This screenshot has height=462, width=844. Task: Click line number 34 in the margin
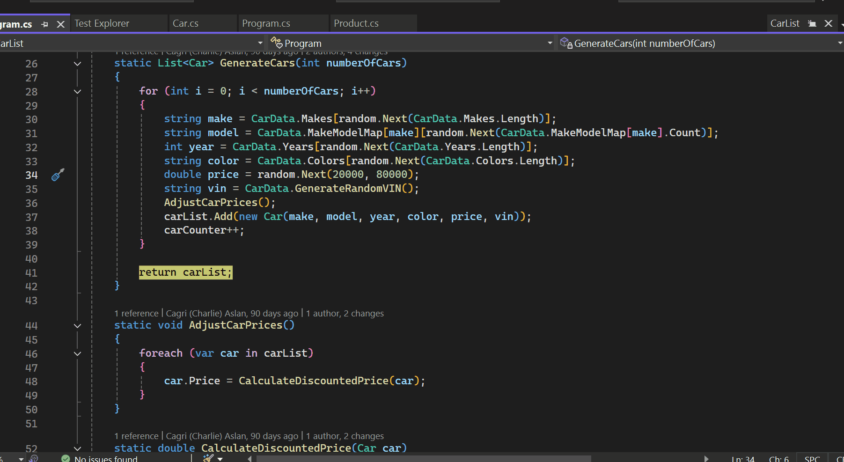pos(31,175)
